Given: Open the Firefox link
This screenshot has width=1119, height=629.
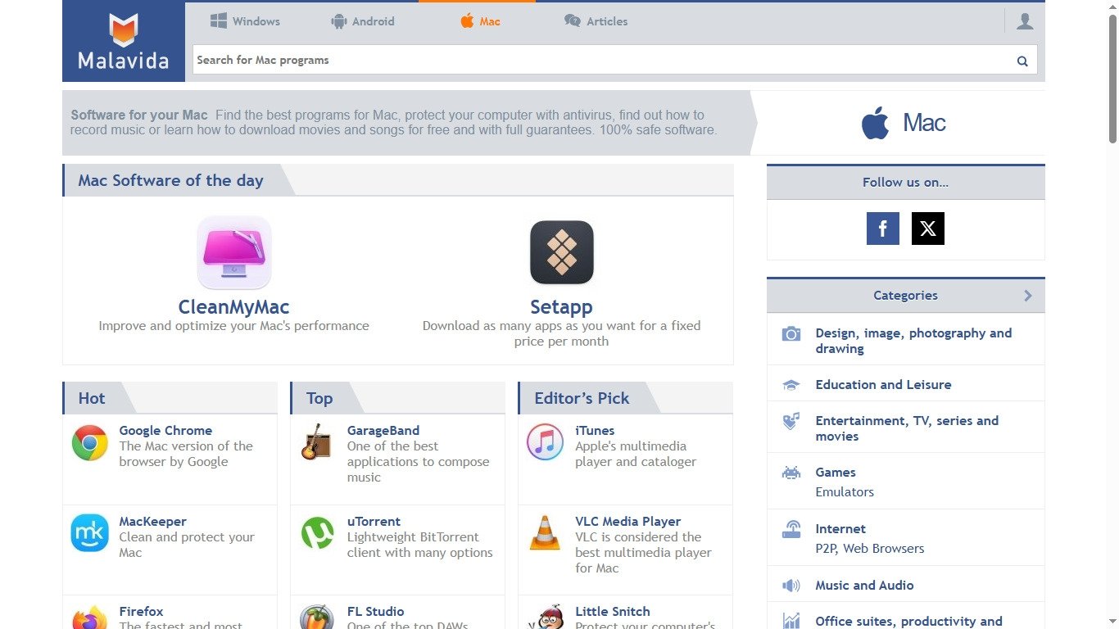Looking at the screenshot, I should point(141,612).
